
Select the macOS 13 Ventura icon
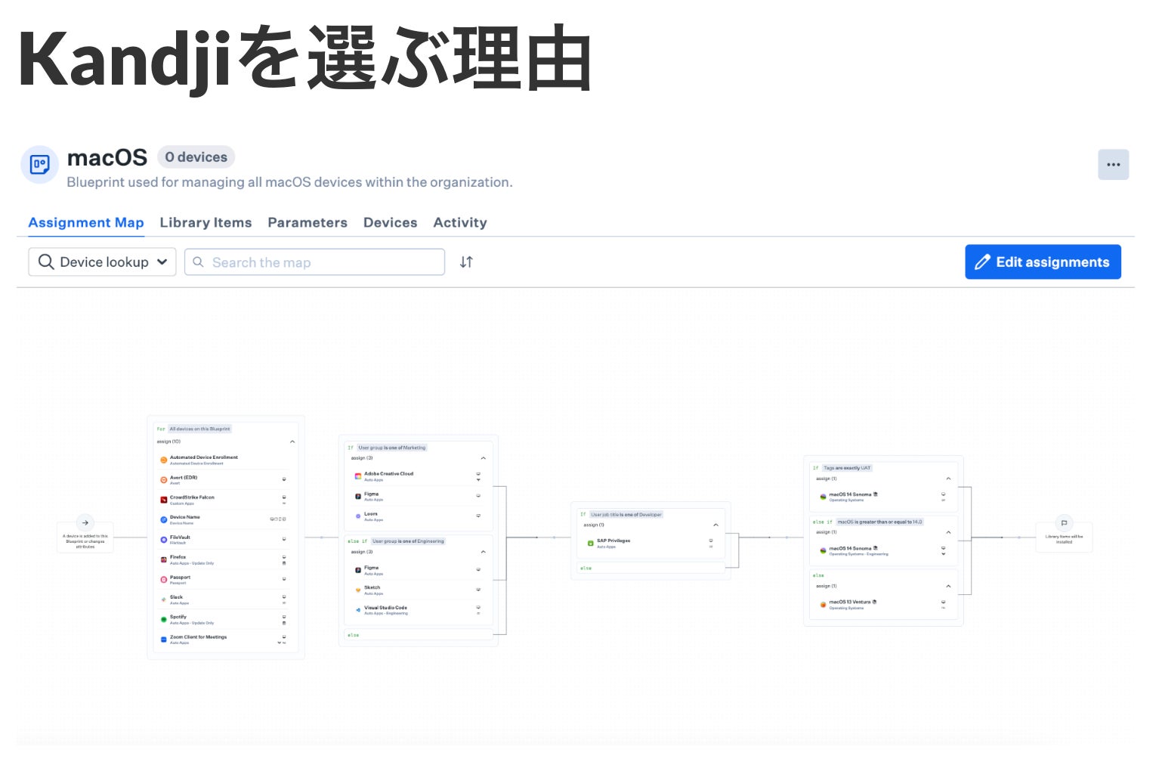pyautogui.click(x=824, y=604)
